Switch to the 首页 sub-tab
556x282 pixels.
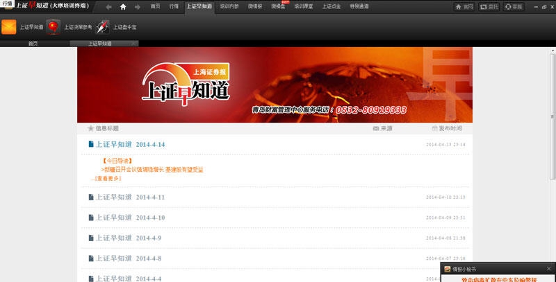tap(34, 44)
